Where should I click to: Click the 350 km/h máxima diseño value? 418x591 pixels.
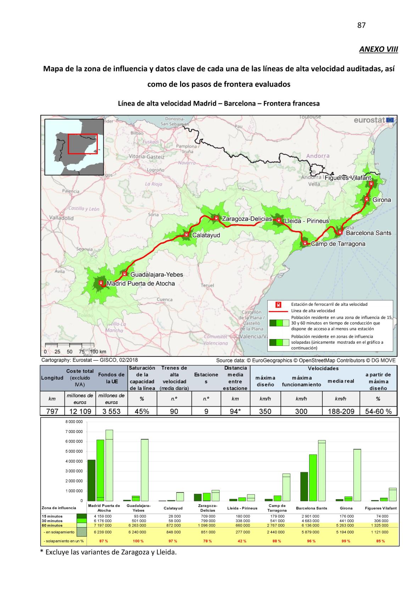[x=265, y=411]
